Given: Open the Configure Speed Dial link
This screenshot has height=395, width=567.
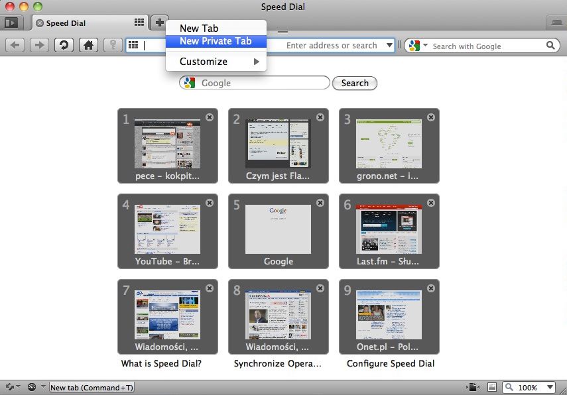Looking at the screenshot, I should 391,364.
